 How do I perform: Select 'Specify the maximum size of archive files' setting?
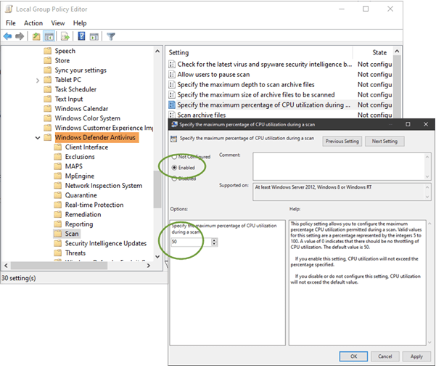pyautogui.click(x=256, y=95)
